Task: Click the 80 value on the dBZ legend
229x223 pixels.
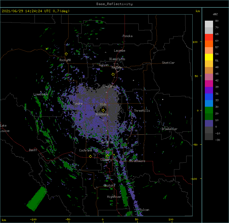Action: [x=217, y=21]
